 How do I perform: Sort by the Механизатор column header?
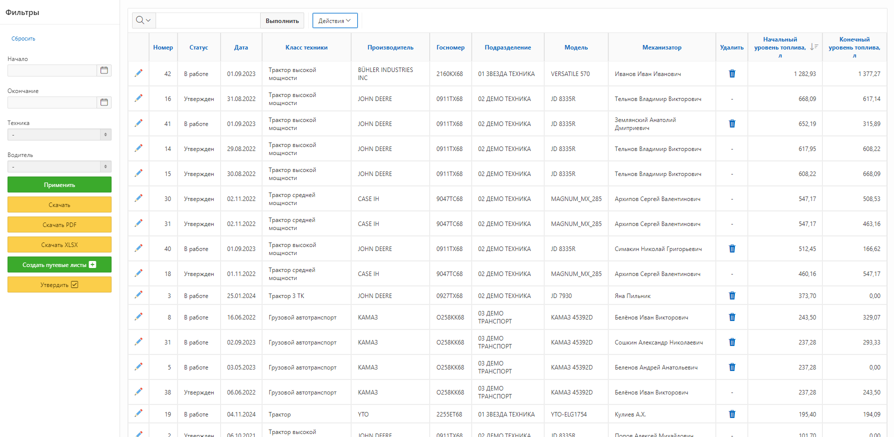661,47
